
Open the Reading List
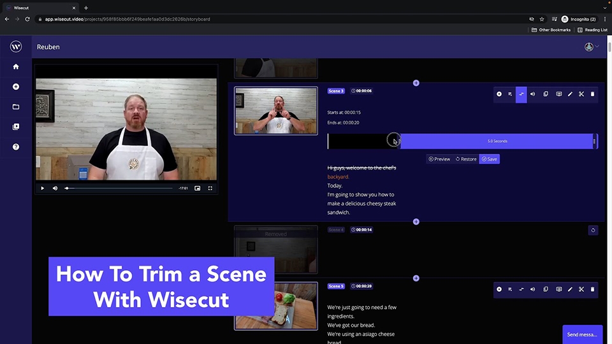(x=592, y=30)
